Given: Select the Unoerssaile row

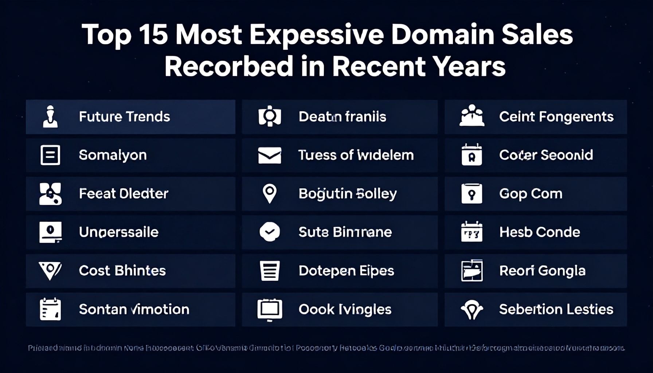Looking at the screenshot, I should tap(118, 232).
